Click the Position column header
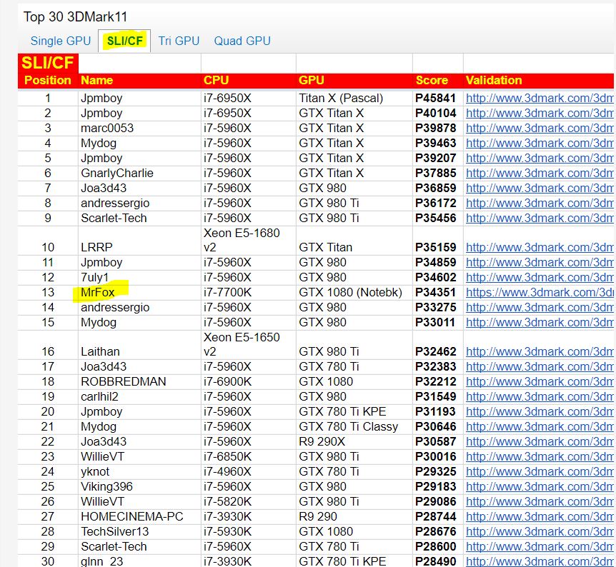Image resolution: width=616 pixels, height=567 pixels. coord(48,81)
